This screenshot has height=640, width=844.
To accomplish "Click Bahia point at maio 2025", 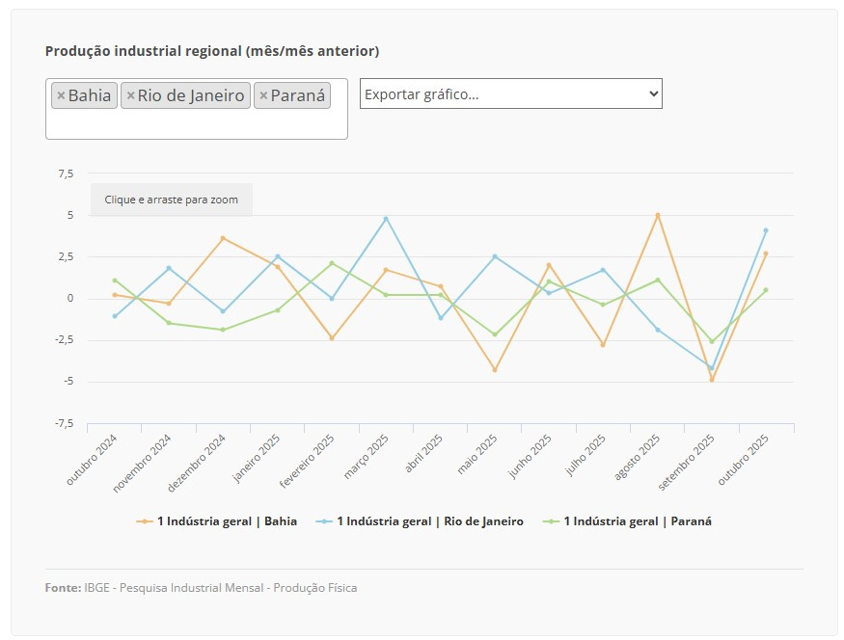I will coord(495,370).
